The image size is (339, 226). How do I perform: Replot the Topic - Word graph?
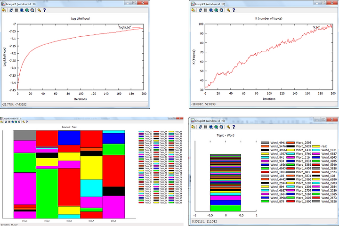pos(201,127)
